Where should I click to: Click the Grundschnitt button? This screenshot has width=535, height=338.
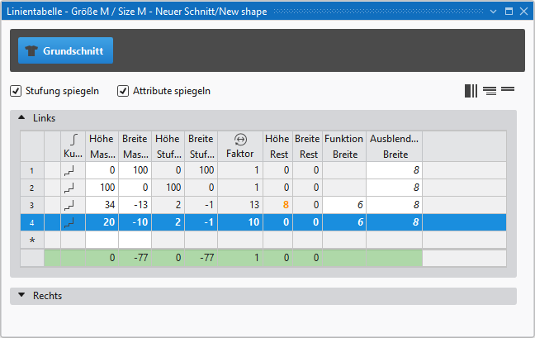(x=65, y=50)
